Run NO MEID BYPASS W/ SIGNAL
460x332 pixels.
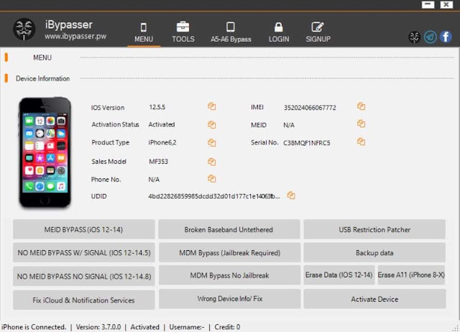pyautogui.click(x=83, y=252)
